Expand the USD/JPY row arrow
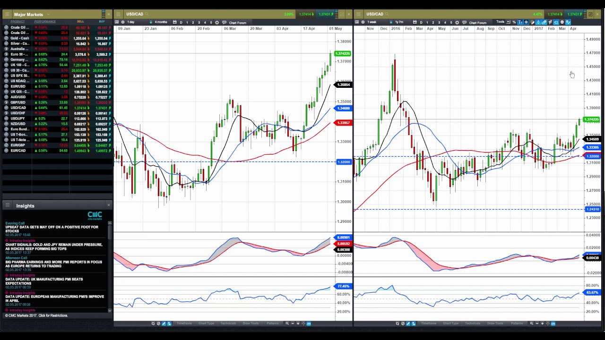 pos(7,119)
